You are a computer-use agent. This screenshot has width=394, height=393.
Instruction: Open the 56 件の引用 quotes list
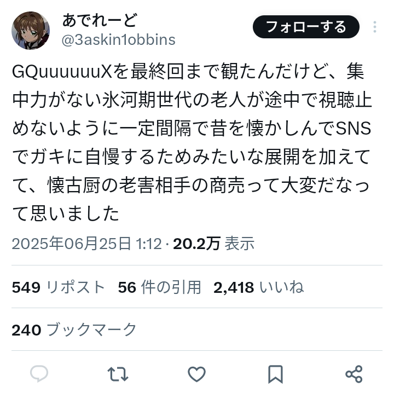[x=160, y=287]
